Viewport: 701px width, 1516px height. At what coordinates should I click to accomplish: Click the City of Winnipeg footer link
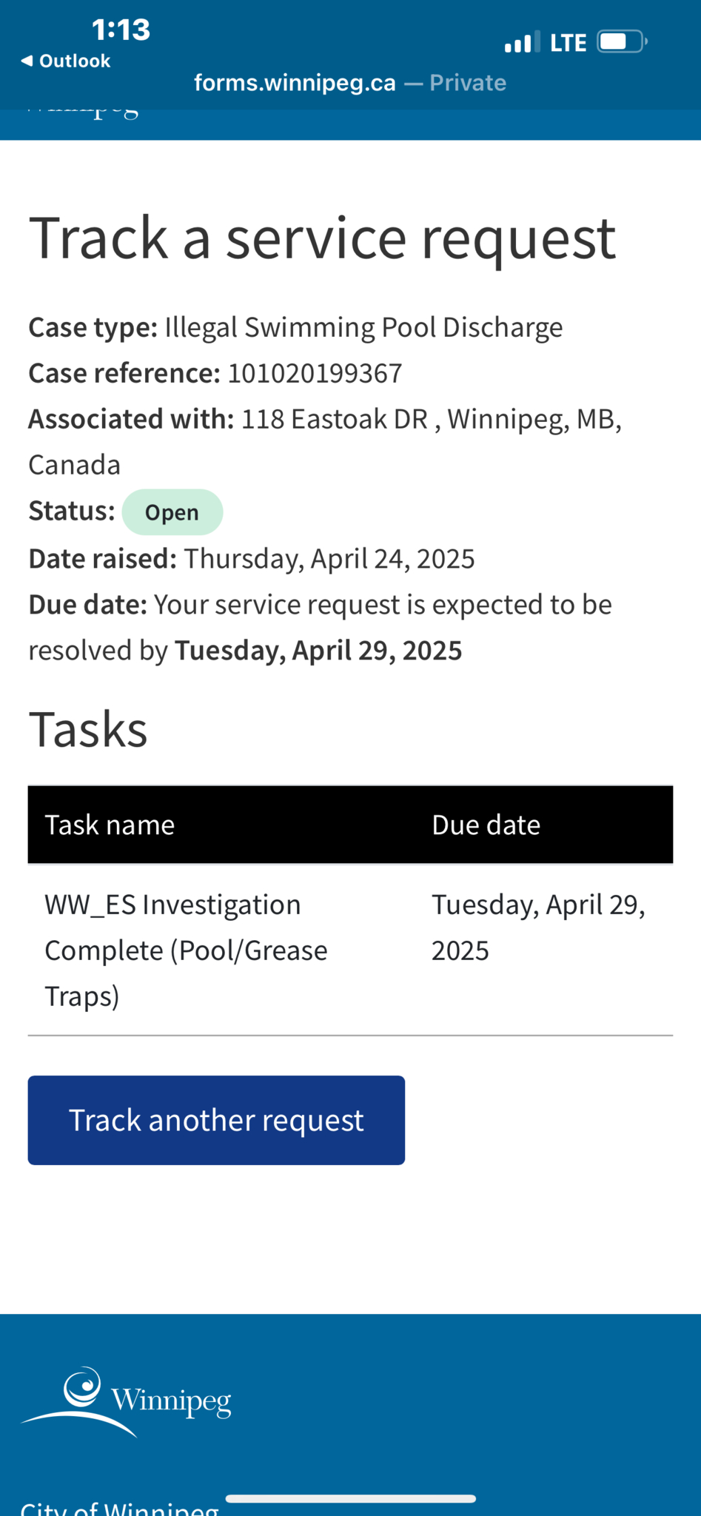pyautogui.click(x=119, y=1508)
